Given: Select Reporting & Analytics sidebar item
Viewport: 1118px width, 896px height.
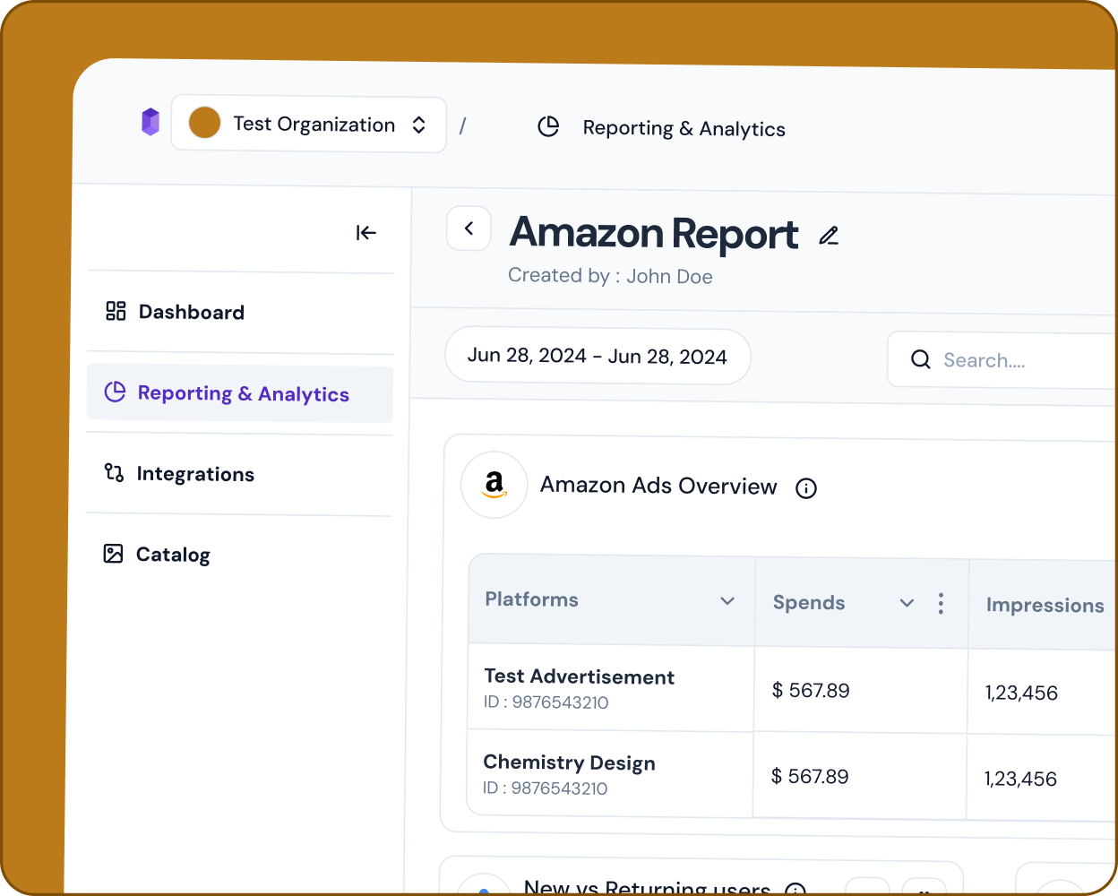Looking at the screenshot, I should point(240,393).
